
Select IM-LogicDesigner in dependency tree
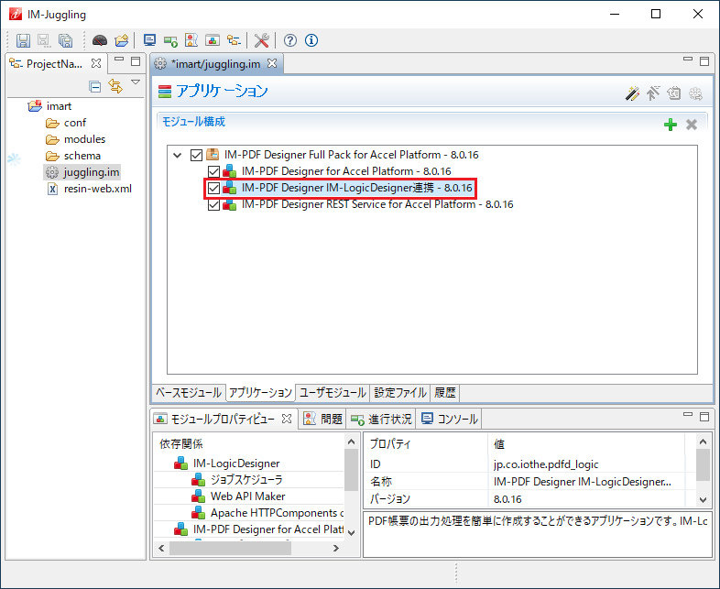(x=236, y=464)
